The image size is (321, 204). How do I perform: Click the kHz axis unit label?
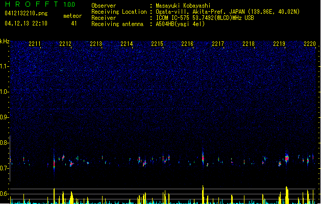tap(5, 41)
